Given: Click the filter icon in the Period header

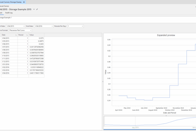Looking at the screenshot, I should click(27, 35).
